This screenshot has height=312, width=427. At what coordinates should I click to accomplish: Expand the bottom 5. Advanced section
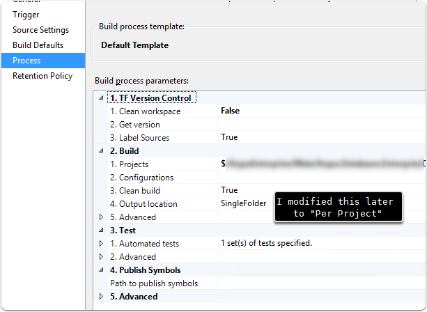point(102,297)
